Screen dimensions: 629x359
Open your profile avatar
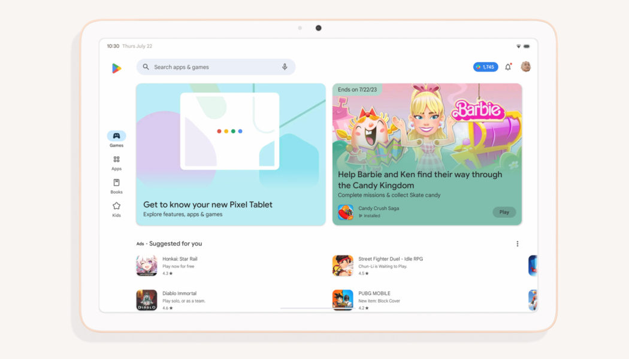pos(525,66)
